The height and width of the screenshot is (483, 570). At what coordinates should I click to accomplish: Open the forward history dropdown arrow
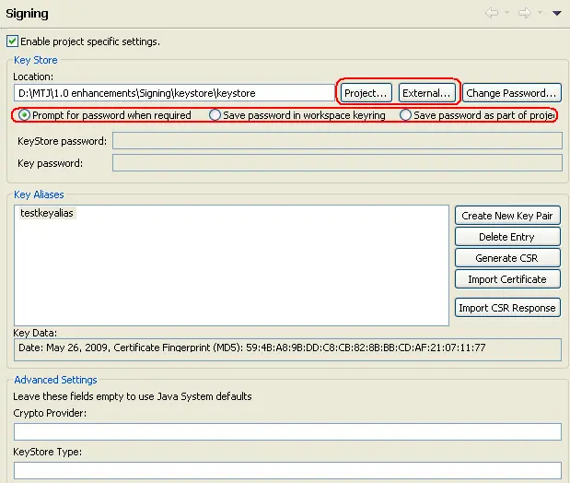tap(540, 13)
